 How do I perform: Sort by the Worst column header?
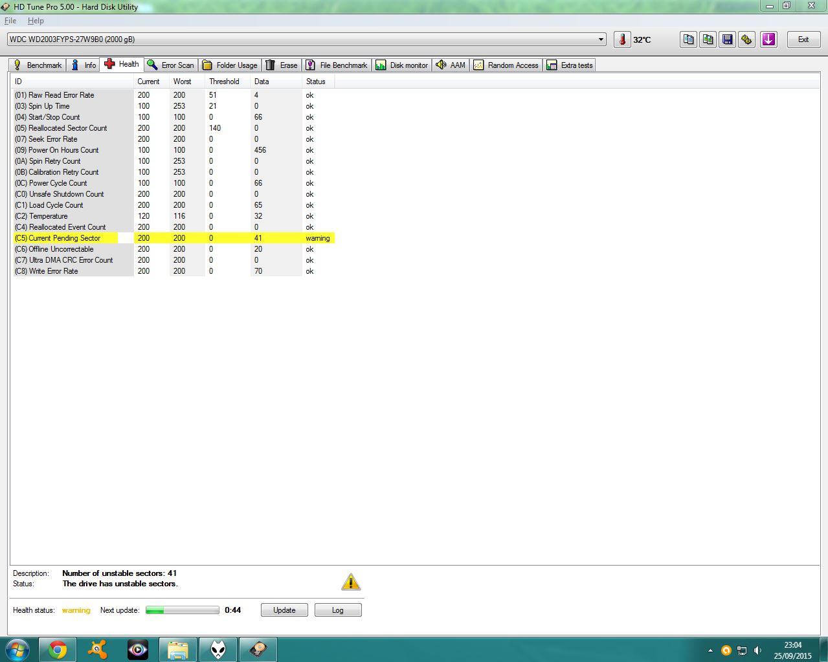pyautogui.click(x=187, y=82)
